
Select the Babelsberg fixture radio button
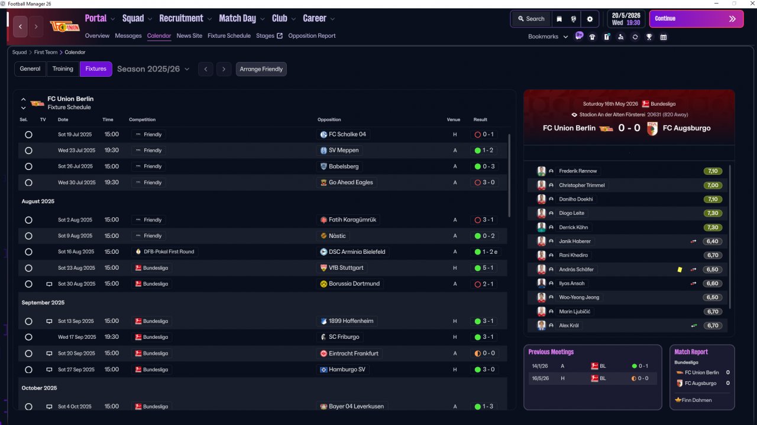click(x=28, y=166)
